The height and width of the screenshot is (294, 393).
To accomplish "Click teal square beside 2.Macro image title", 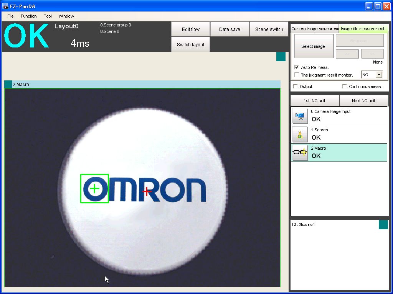I will pos(8,84).
